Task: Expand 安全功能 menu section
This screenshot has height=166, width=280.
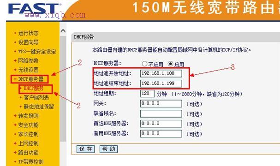Action: [28, 125]
